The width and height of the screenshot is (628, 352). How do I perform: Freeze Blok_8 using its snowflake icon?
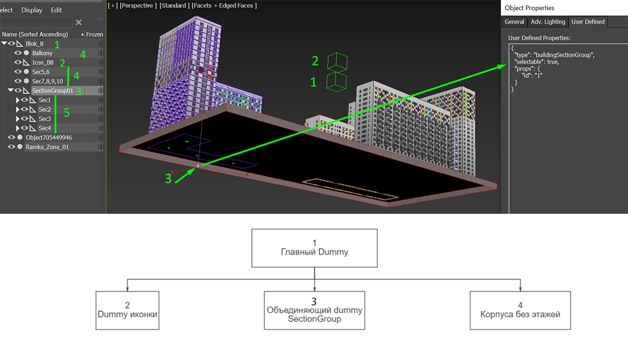click(x=100, y=44)
